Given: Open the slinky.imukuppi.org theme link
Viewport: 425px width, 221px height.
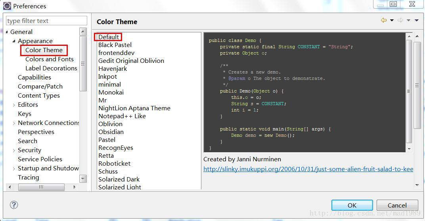Looking at the screenshot, I should pos(308,169).
